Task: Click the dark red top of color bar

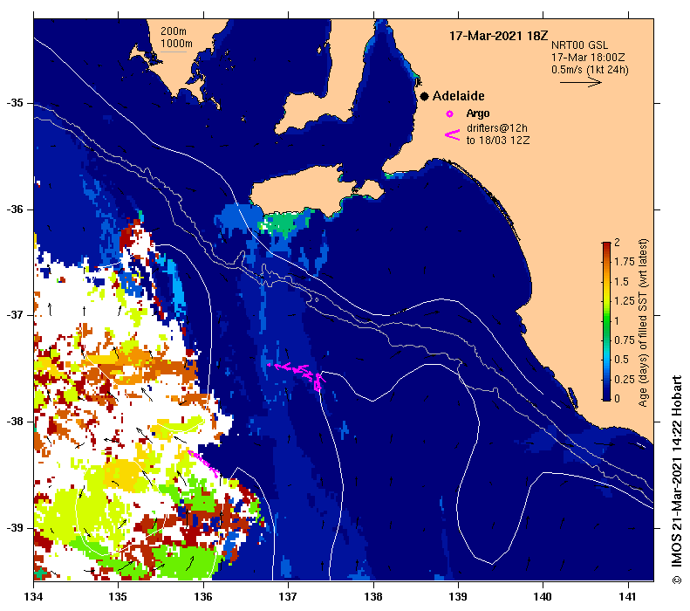Action: [x=606, y=244]
